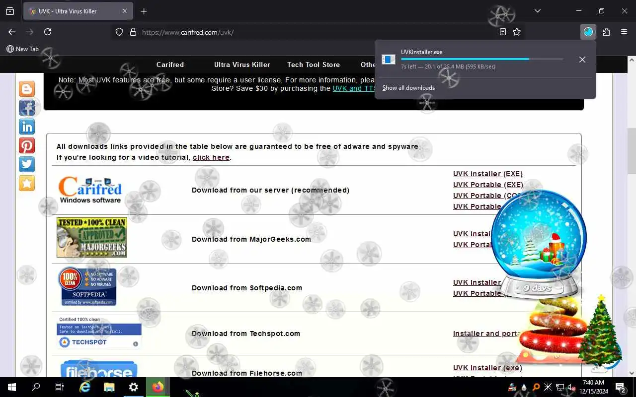Open Firefox application hamburger menu
Screen dimensions: 636x397
[x=624, y=32]
